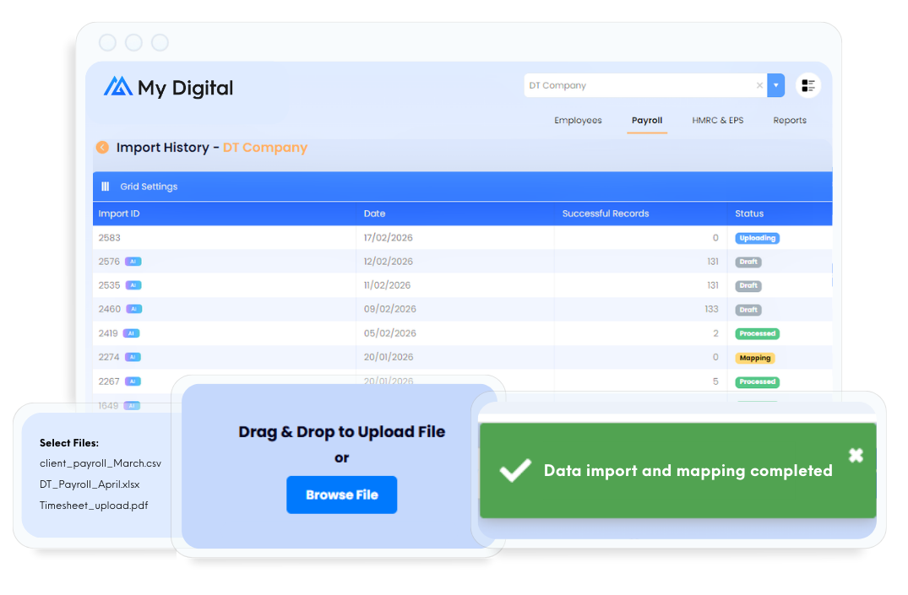This screenshot has height=595, width=908.
Task: Select the DT_Payroll_April.xlsx file
Action: tap(90, 484)
